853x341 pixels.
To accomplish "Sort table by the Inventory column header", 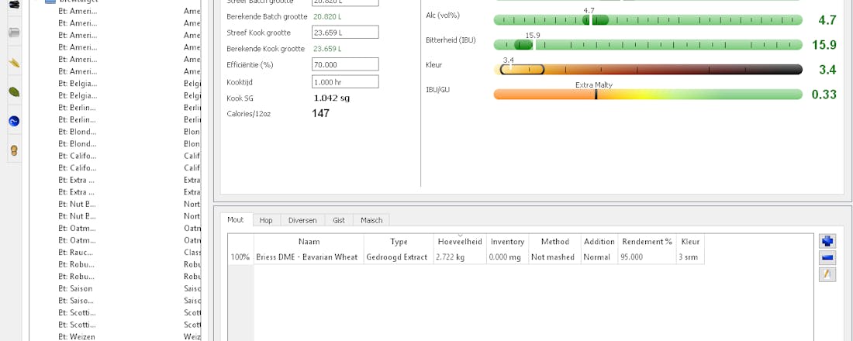I will pyautogui.click(x=508, y=242).
